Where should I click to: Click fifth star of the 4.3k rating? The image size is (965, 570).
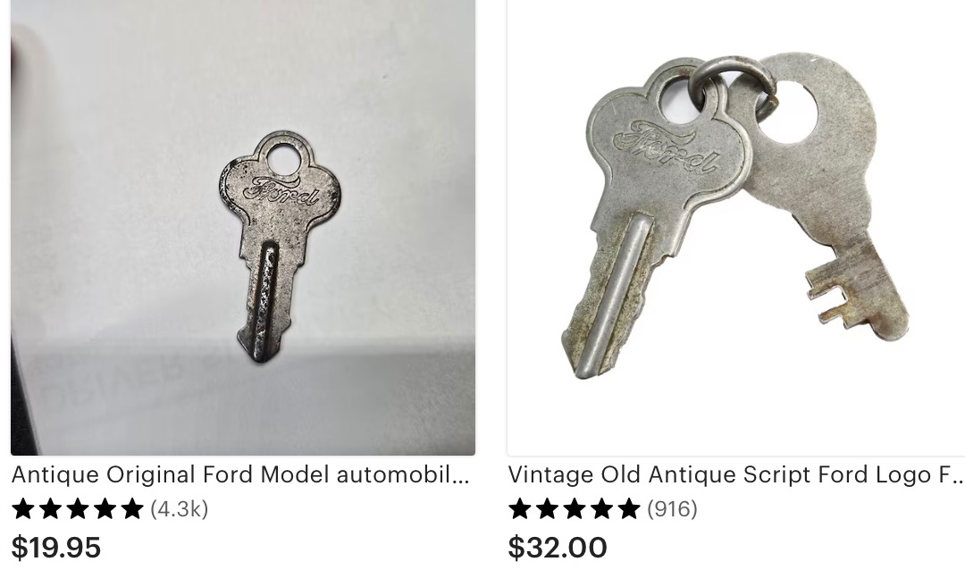[131, 509]
